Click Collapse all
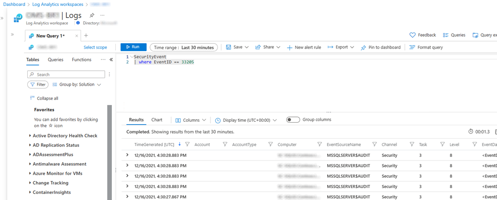The height and width of the screenshot is (200, 497). click(44, 98)
